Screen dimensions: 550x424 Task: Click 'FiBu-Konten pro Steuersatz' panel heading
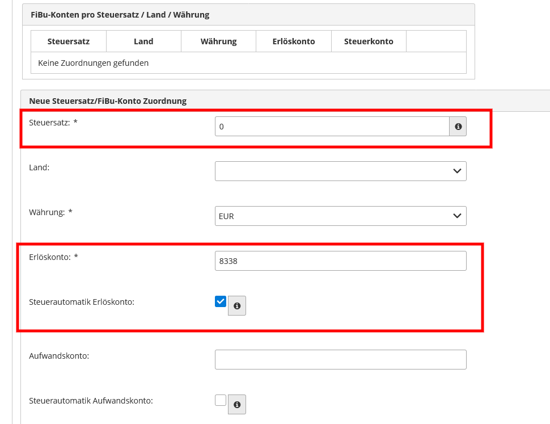click(x=120, y=15)
